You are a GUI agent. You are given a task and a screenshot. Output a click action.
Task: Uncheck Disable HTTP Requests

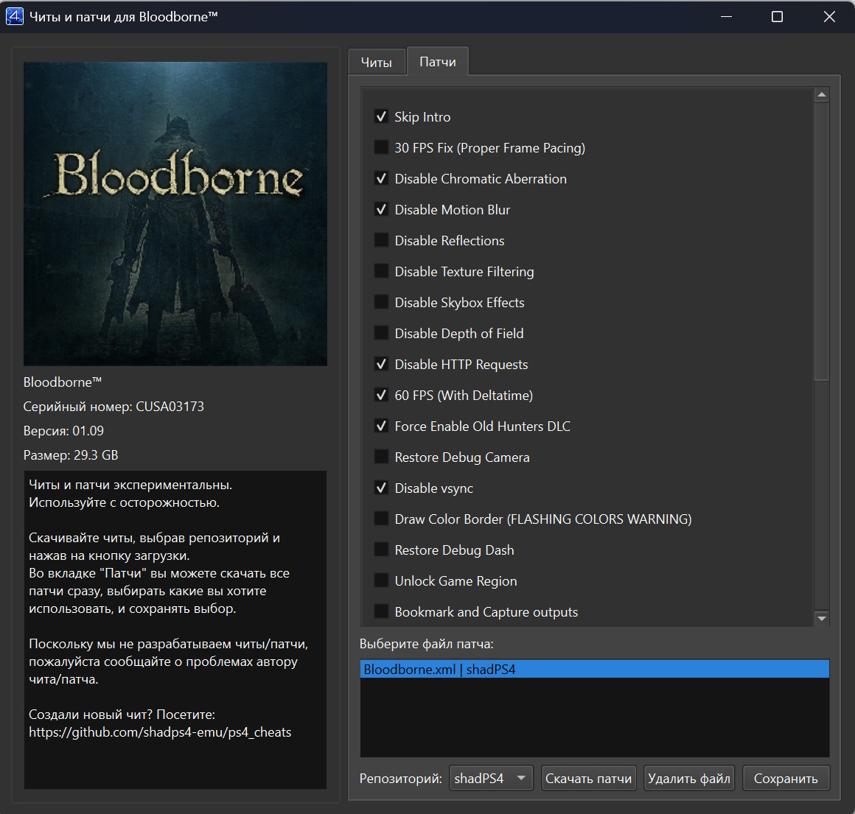click(x=381, y=365)
